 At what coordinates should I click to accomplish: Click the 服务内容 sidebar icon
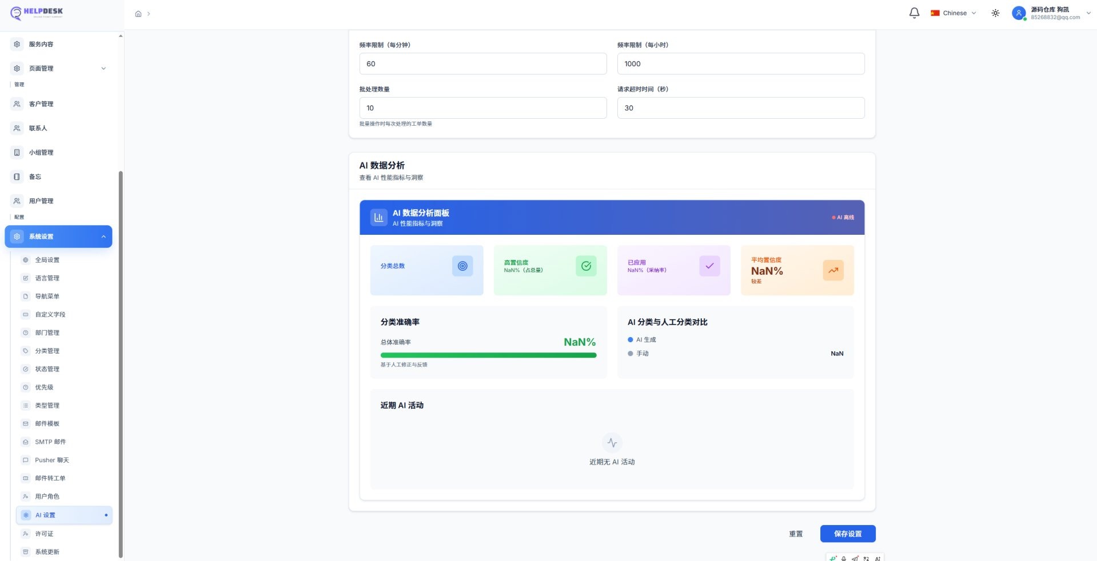click(x=17, y=44)
